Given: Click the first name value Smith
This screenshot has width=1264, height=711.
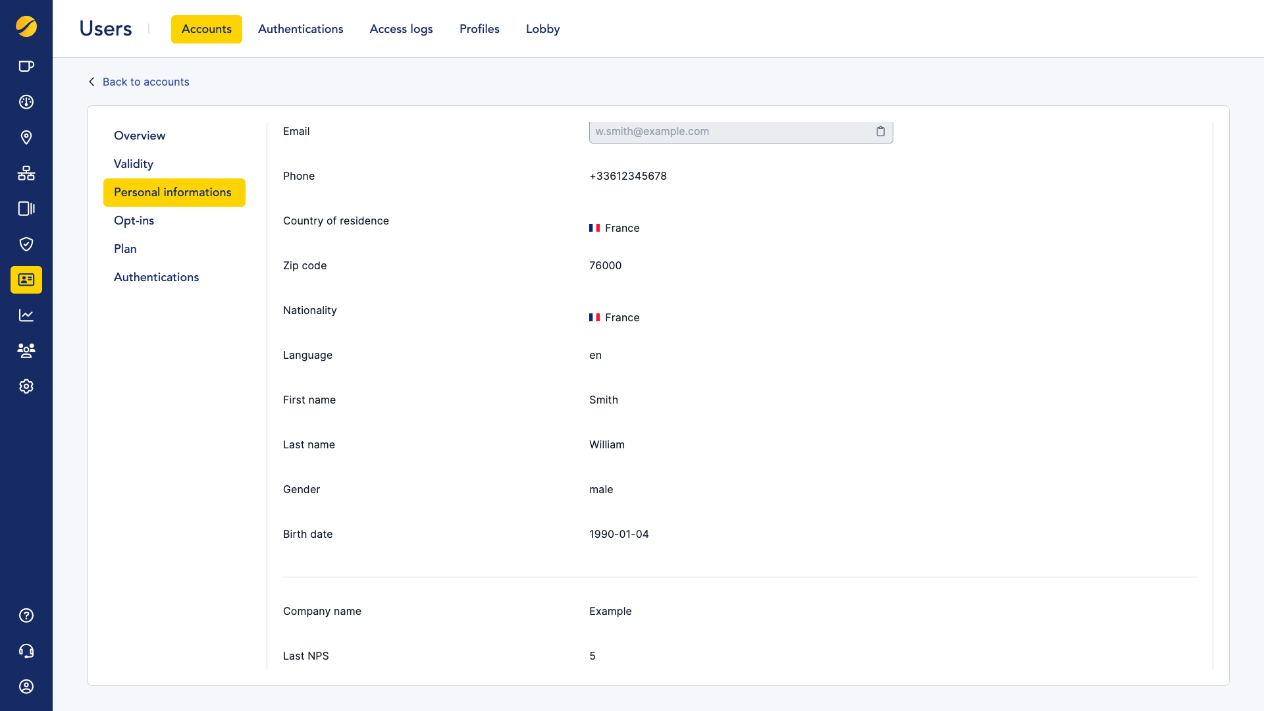Looking at the screenshot, I should pyautogui.click(x=604, y=400).
